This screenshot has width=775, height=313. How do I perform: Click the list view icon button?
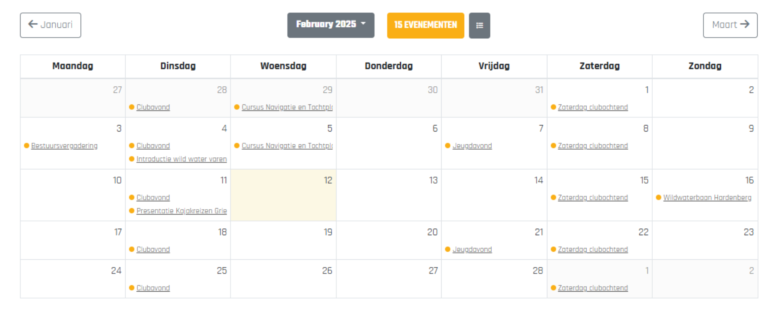coord(479,25)
